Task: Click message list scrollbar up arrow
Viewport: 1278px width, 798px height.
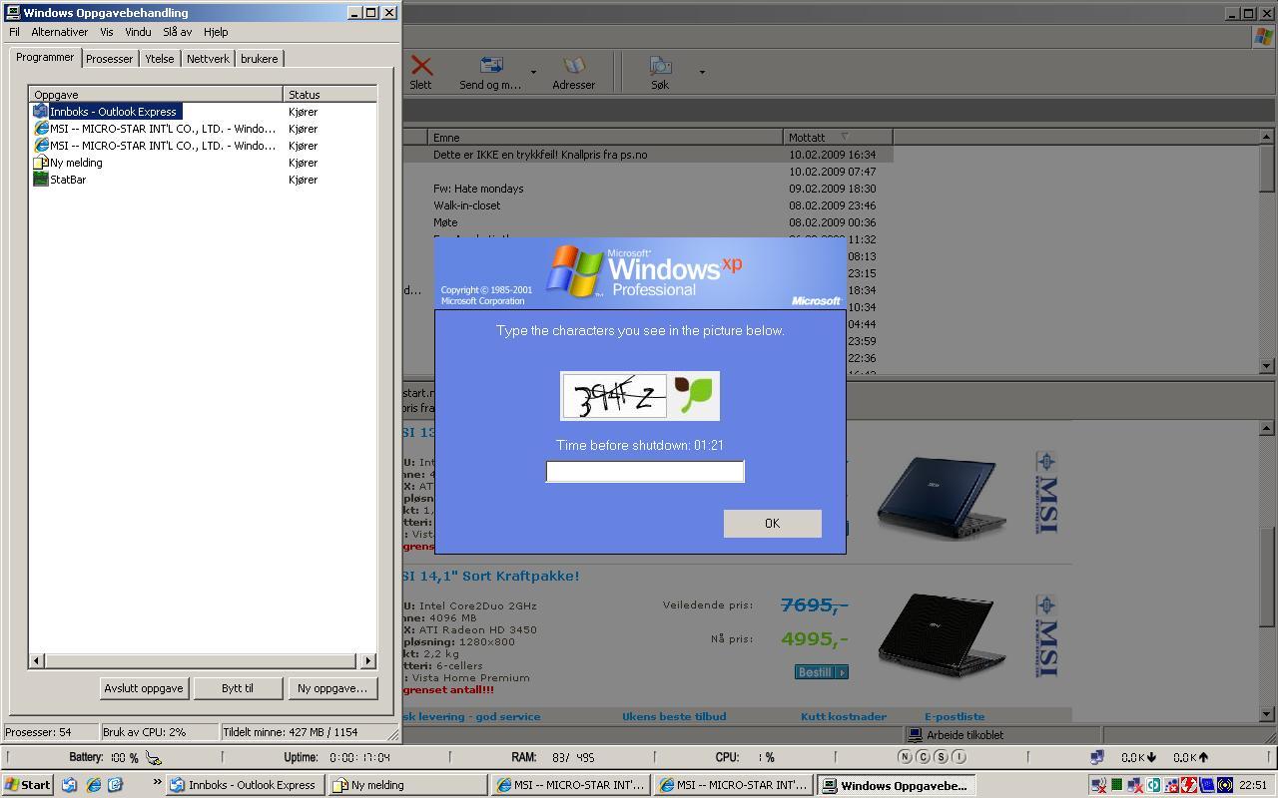Action: coord(1266,137)
